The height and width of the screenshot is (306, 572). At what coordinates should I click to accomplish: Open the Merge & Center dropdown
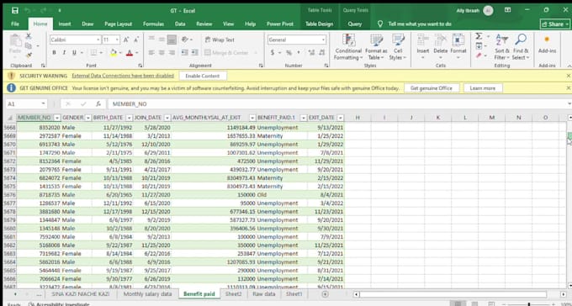[256, 53]
